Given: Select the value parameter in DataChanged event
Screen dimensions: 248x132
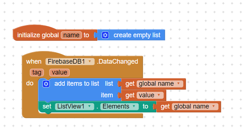Looking at the screenshot, I should [59, 72].
